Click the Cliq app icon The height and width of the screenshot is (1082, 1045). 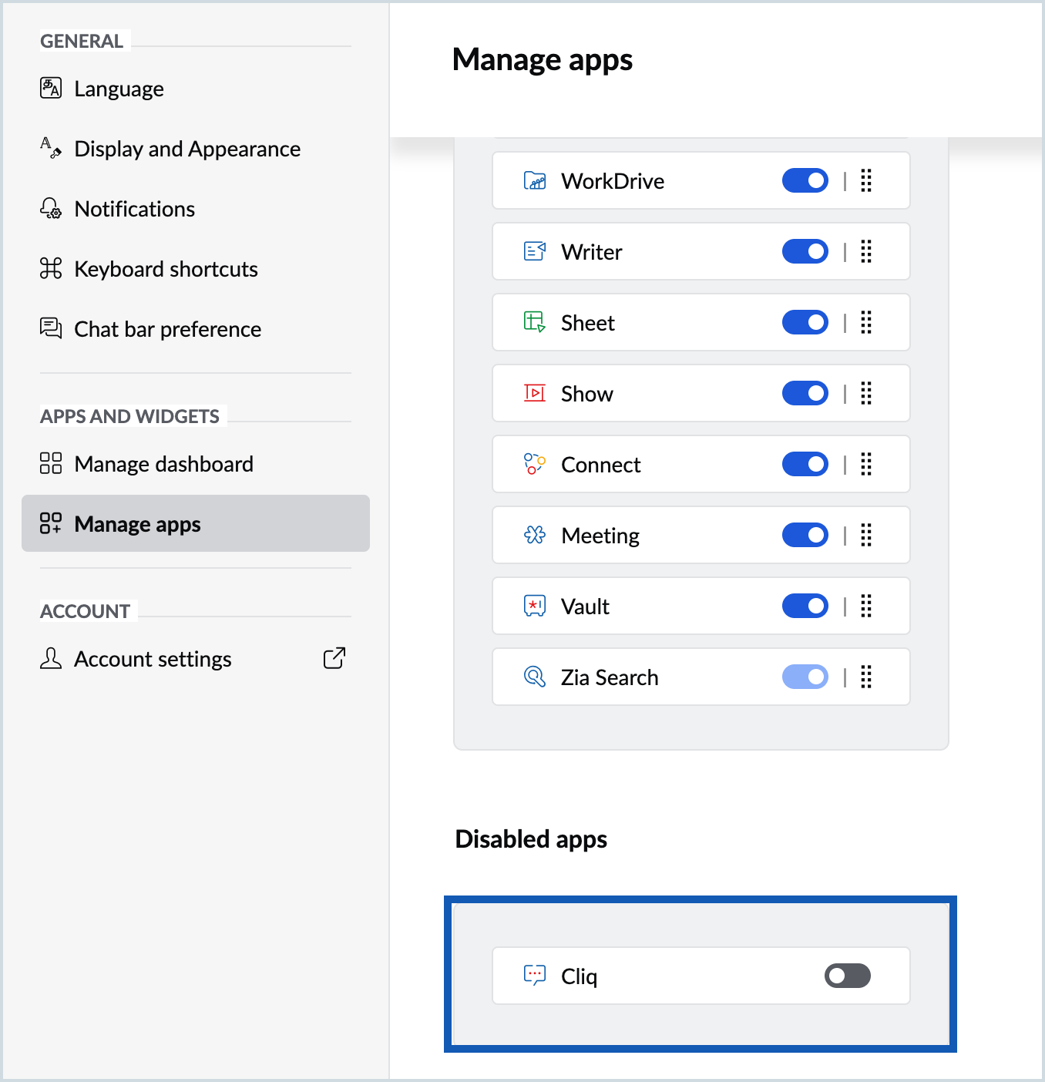click(x=535, y=975)
